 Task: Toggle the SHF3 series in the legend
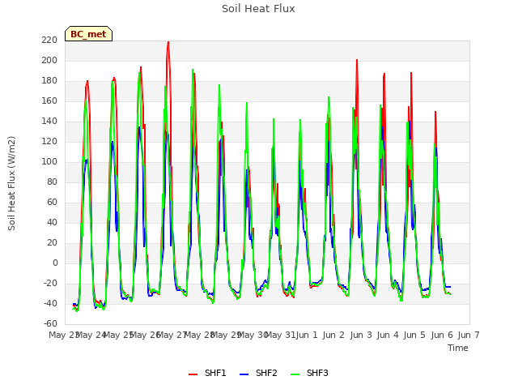coord(309,373)
